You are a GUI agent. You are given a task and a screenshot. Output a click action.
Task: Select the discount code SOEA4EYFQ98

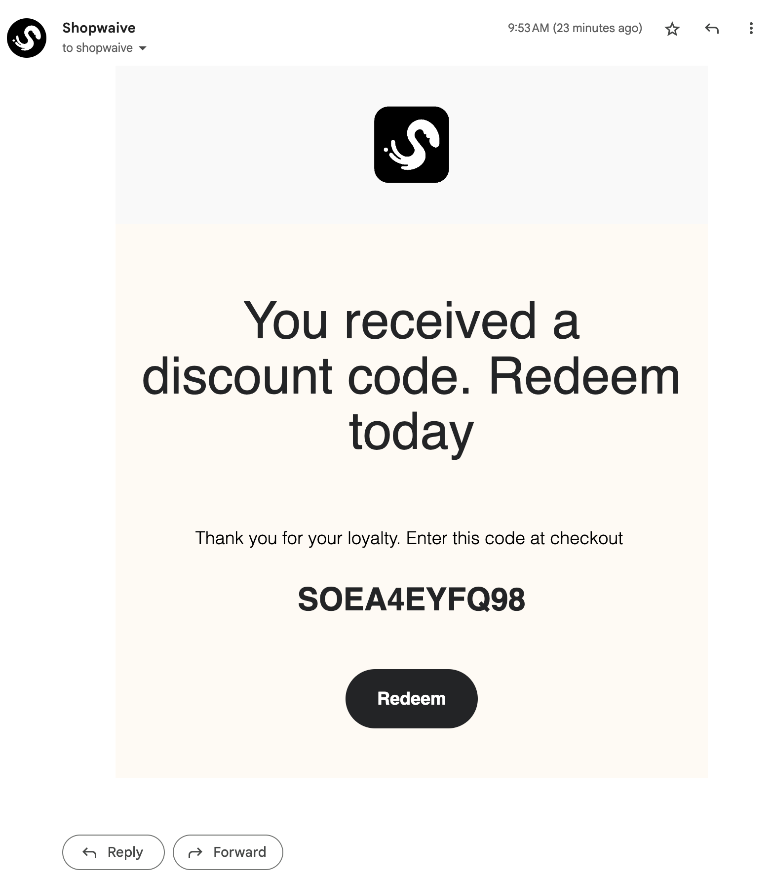pos(411,600)
